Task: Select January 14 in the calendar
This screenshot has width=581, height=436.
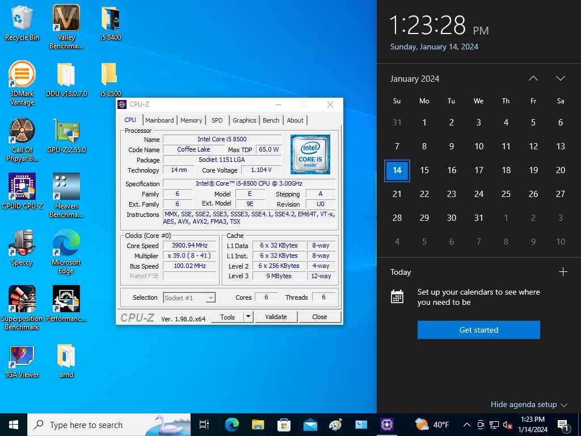Action: pos(397,170)
